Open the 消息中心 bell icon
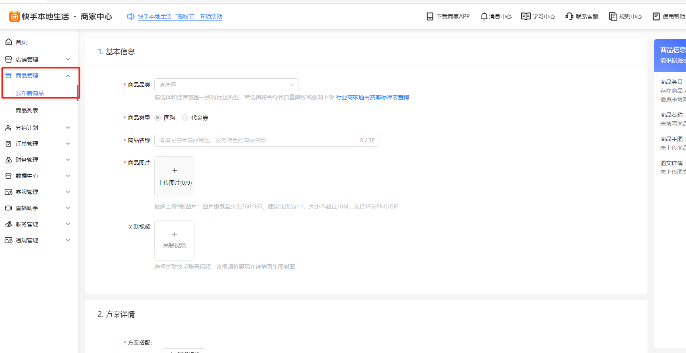The width and height of the screenshot is (686, 353). (x=484, y=16)
